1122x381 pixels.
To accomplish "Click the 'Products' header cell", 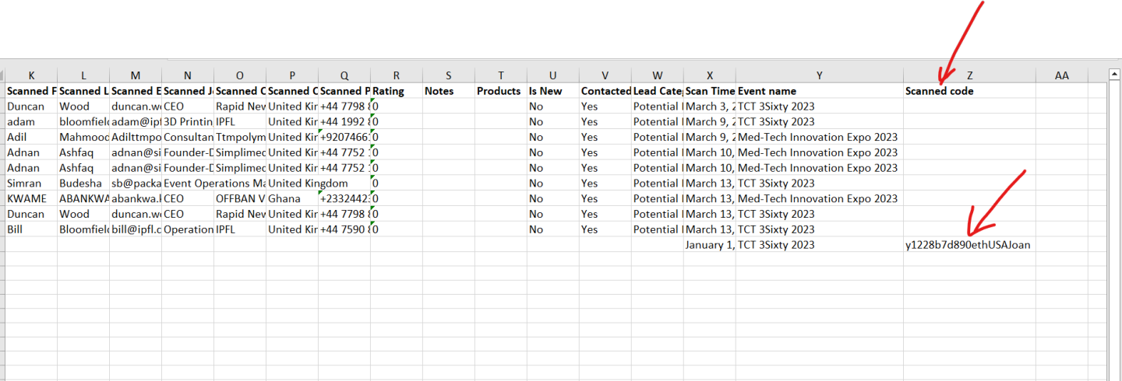I will click(500, 91).
